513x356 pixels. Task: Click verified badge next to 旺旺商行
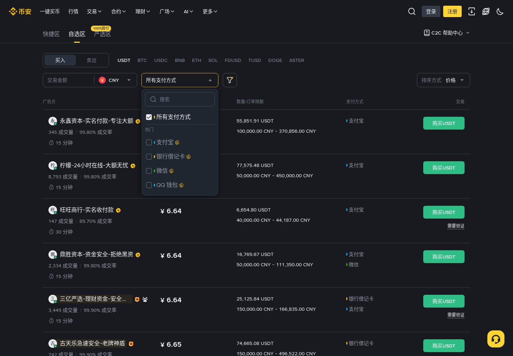click(x=118, y=210)
